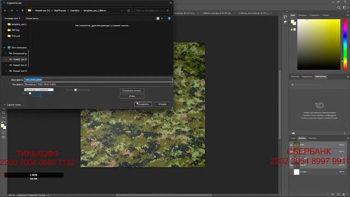This screenshot has height=197, width=350.
Task: Select the Zoom tool in Photoshop toolbar
Action: point(3,113)
